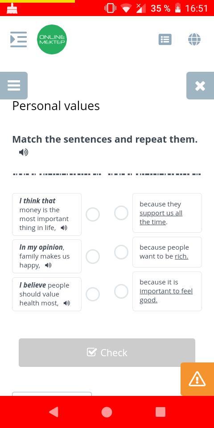The height and width of the screenshot is (428, 214).
Task: Tap the Android back navigation triangle
Action: (x=53, y=412)
